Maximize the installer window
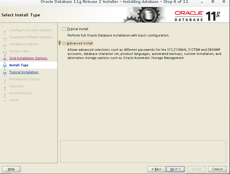The height and width of the screenshot is (174, 230). tap(213, 2)
